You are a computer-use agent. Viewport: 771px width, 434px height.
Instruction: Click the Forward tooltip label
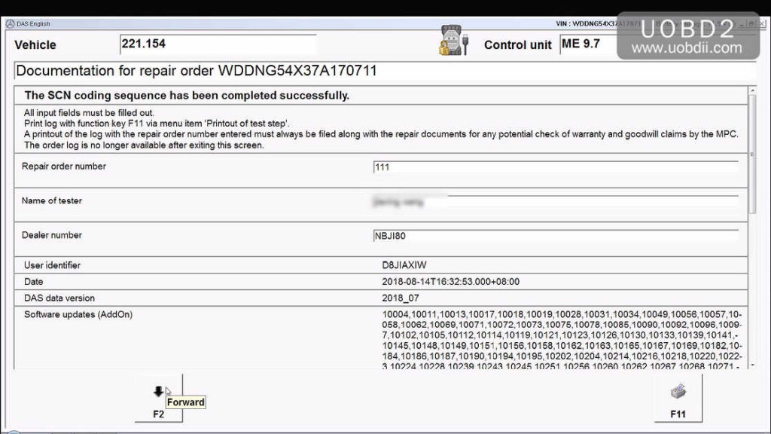click(185, 402)
